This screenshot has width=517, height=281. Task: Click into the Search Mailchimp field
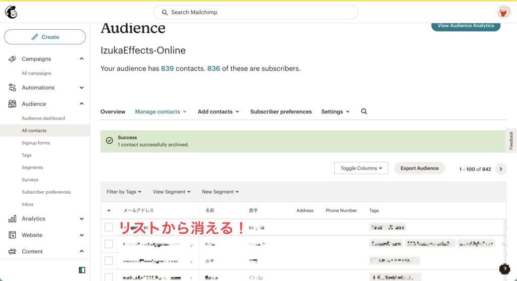coord(255,12)
